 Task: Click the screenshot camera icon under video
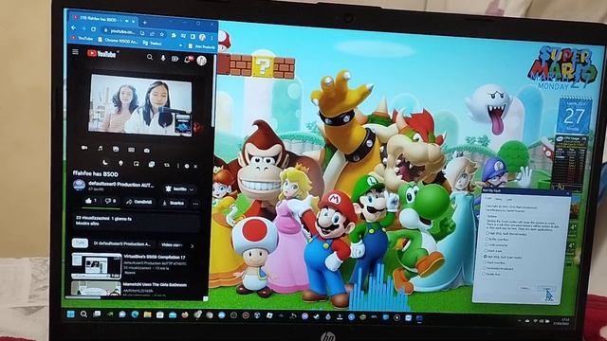pos(147,150)
